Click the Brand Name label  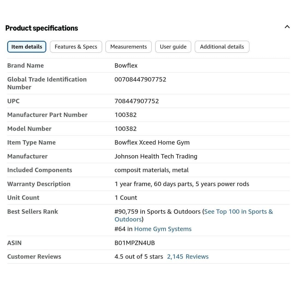point(25,65)
